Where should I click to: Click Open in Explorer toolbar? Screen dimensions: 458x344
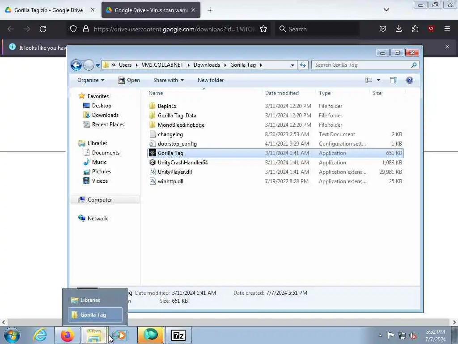point(129,80)
